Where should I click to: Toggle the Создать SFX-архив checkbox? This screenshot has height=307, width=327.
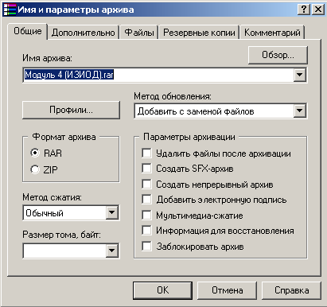146,169
